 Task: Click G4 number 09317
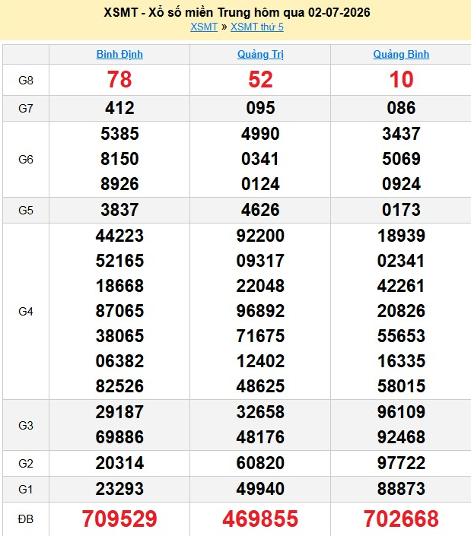[260, 261]
